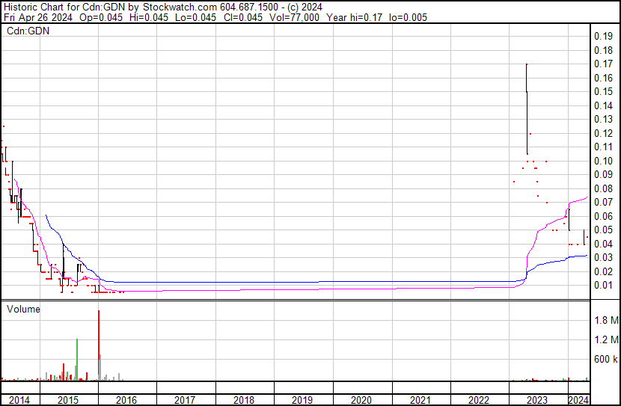Select the 2024 year marker
The image size is (621, 406).
pyautogui.click(x=578, y=400)
